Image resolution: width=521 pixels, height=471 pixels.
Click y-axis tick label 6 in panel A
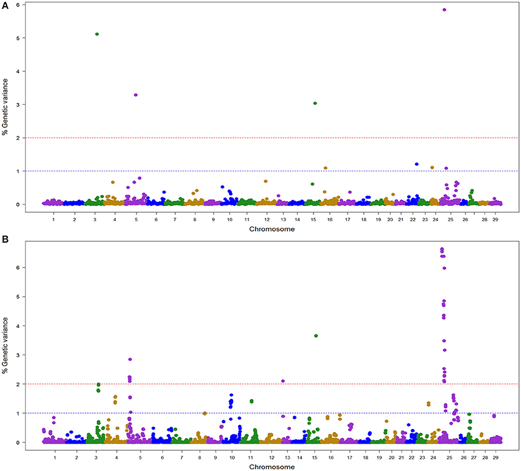pyautogui.click(x=18, y=5)
